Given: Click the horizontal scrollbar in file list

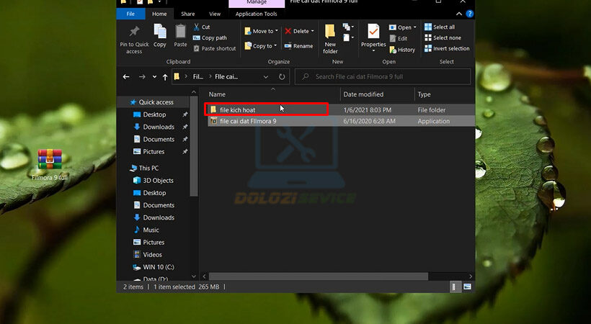Looking at the screenshot, I should (317, 276).
